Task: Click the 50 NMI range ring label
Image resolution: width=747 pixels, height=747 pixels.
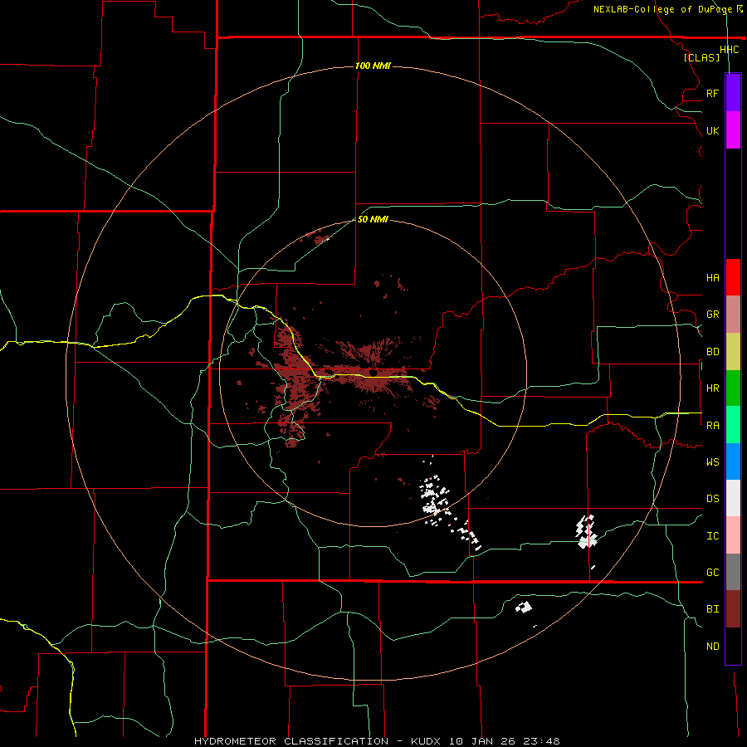Action: click(x=373, y=219)
